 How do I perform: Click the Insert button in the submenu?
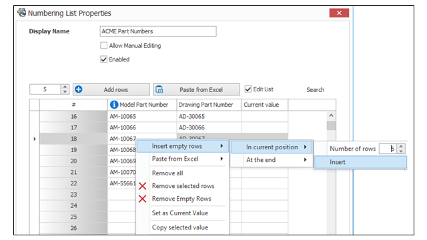[x=360, y=162]
